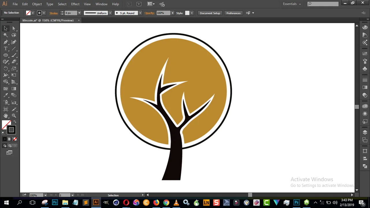
Task: Select the Curvature tool
Action: pyautogui.click(x=14, y=42)
